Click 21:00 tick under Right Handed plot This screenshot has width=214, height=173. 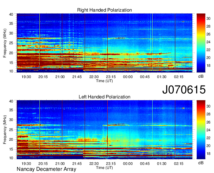point(60,77)
